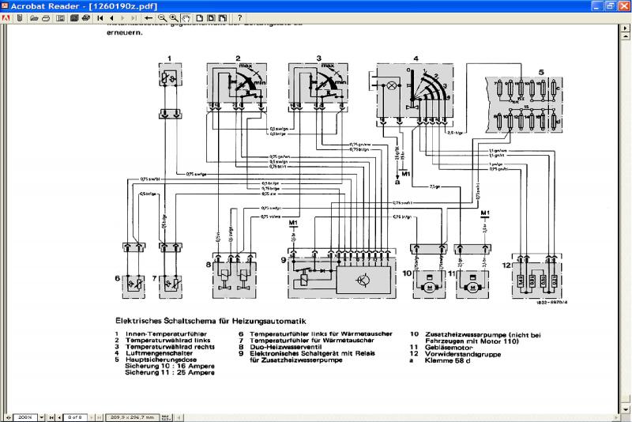This screenshot has height=422, width=632.
Task: Open zoom level dropdown arrow in status bar
Action: (42, 417)
